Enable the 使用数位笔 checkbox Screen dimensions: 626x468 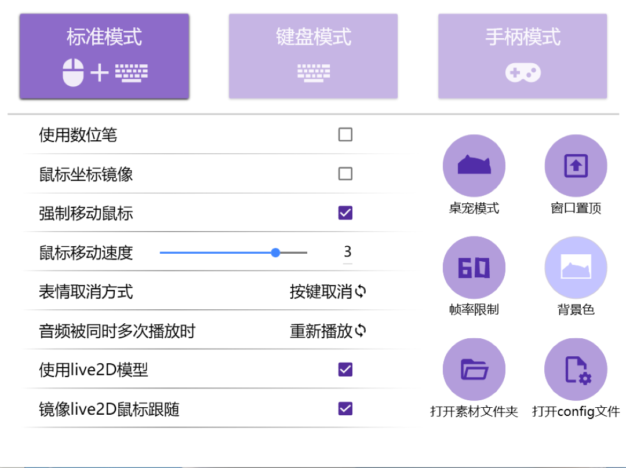(345, 134)
